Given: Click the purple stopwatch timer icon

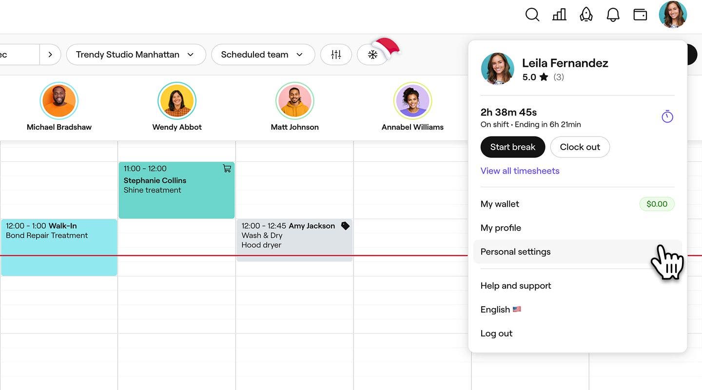Looking at the screenshot, I should click(x=667, y=117).
